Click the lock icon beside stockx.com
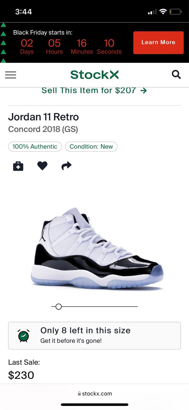189x410 pixels. tap(79, 393)
